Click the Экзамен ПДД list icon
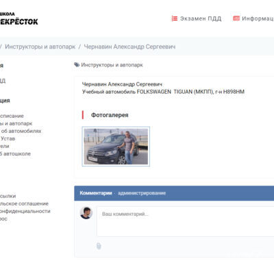Image resolution: width=274 pixels, height=274 pixels. click(175, 18)
